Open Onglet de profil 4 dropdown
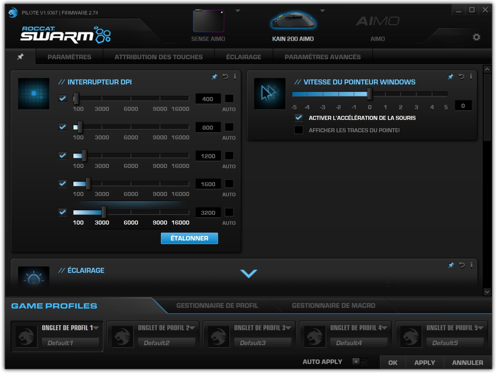497x373 pixels. 385,328
